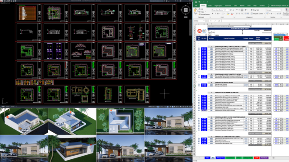Switch to the Data ribbon tab
289x162 pixels.
click(x=236, y=6)
